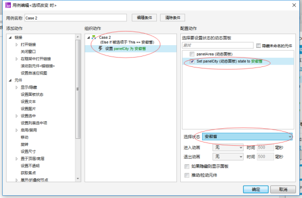302x198 pixels.
Task: Click the search field above panel list
Action: click(218, 45)
